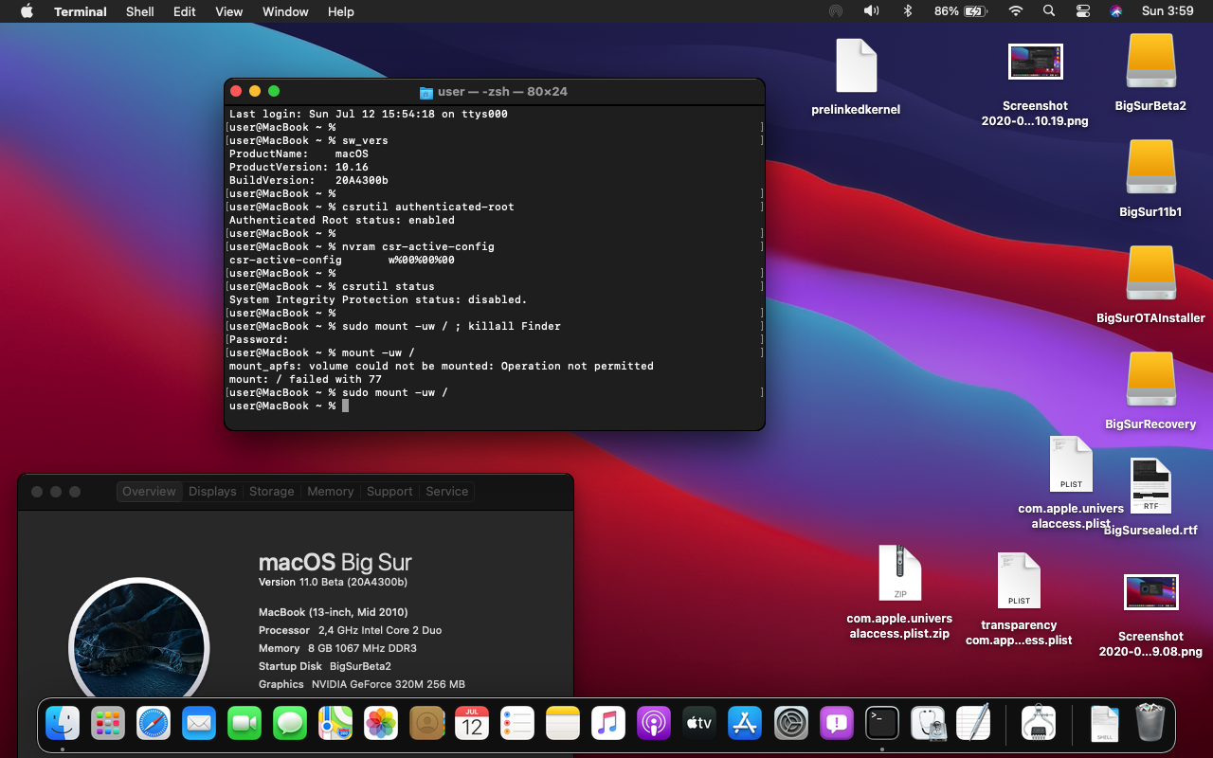Open the Shell menu
Screen dimensions: 1213x758
(140, 11)
